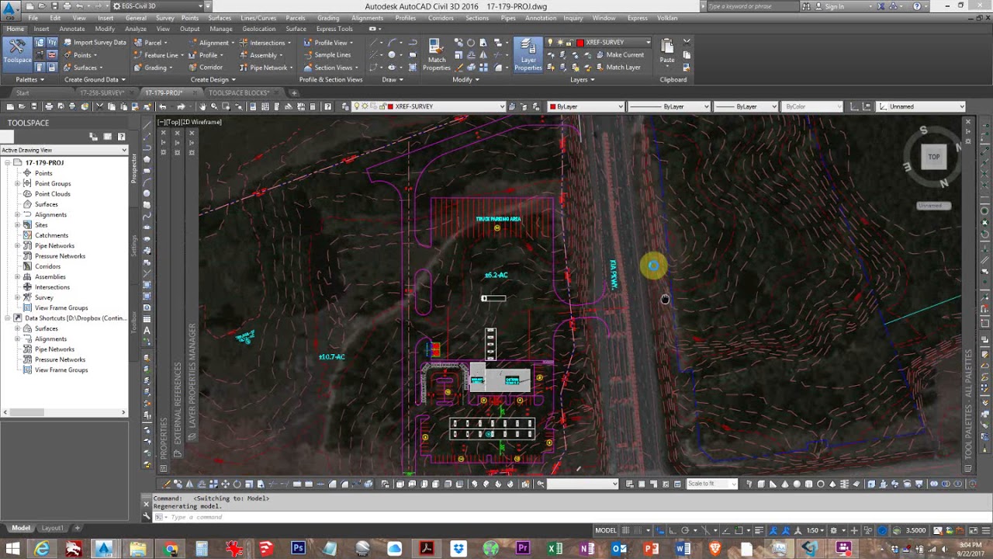Open the Corridors menu
Screen dimensions: 993x559
point(441,18)
